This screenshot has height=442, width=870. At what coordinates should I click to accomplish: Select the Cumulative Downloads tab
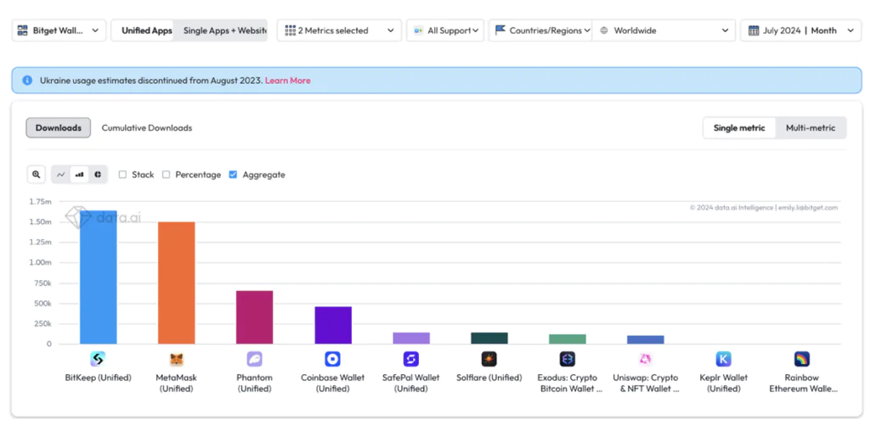[x=146, y=128]
